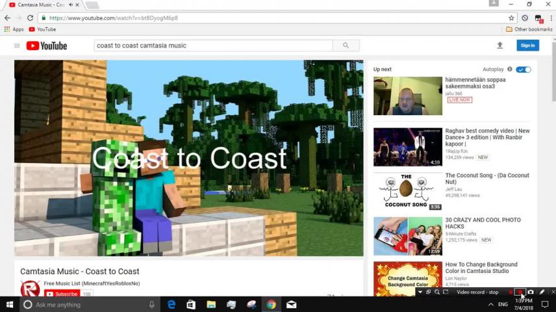
Task: Stop recording with the red record button
Action: point(520,292)
